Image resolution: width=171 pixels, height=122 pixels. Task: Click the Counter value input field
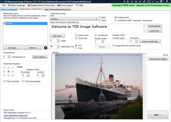pyautogui.click(x=121, y=41)
